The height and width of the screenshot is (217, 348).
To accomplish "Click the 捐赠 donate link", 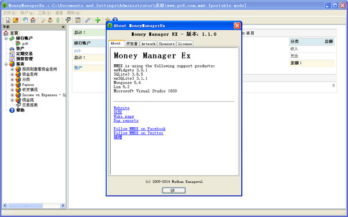I will 118,137.
